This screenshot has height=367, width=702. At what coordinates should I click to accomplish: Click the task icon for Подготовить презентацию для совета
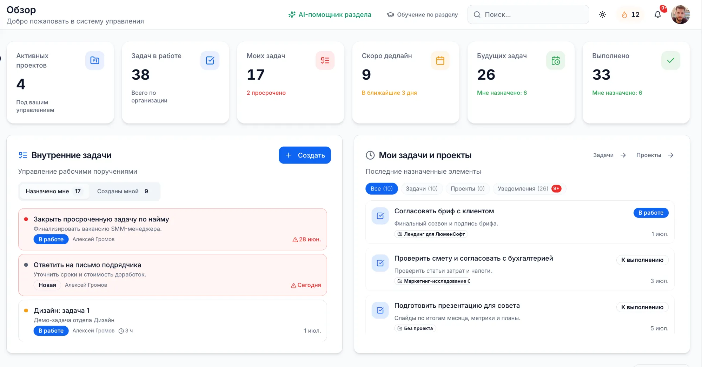[380, 310]
